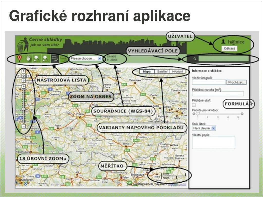Click the Procházet browse button

click(x=237, y=82)
